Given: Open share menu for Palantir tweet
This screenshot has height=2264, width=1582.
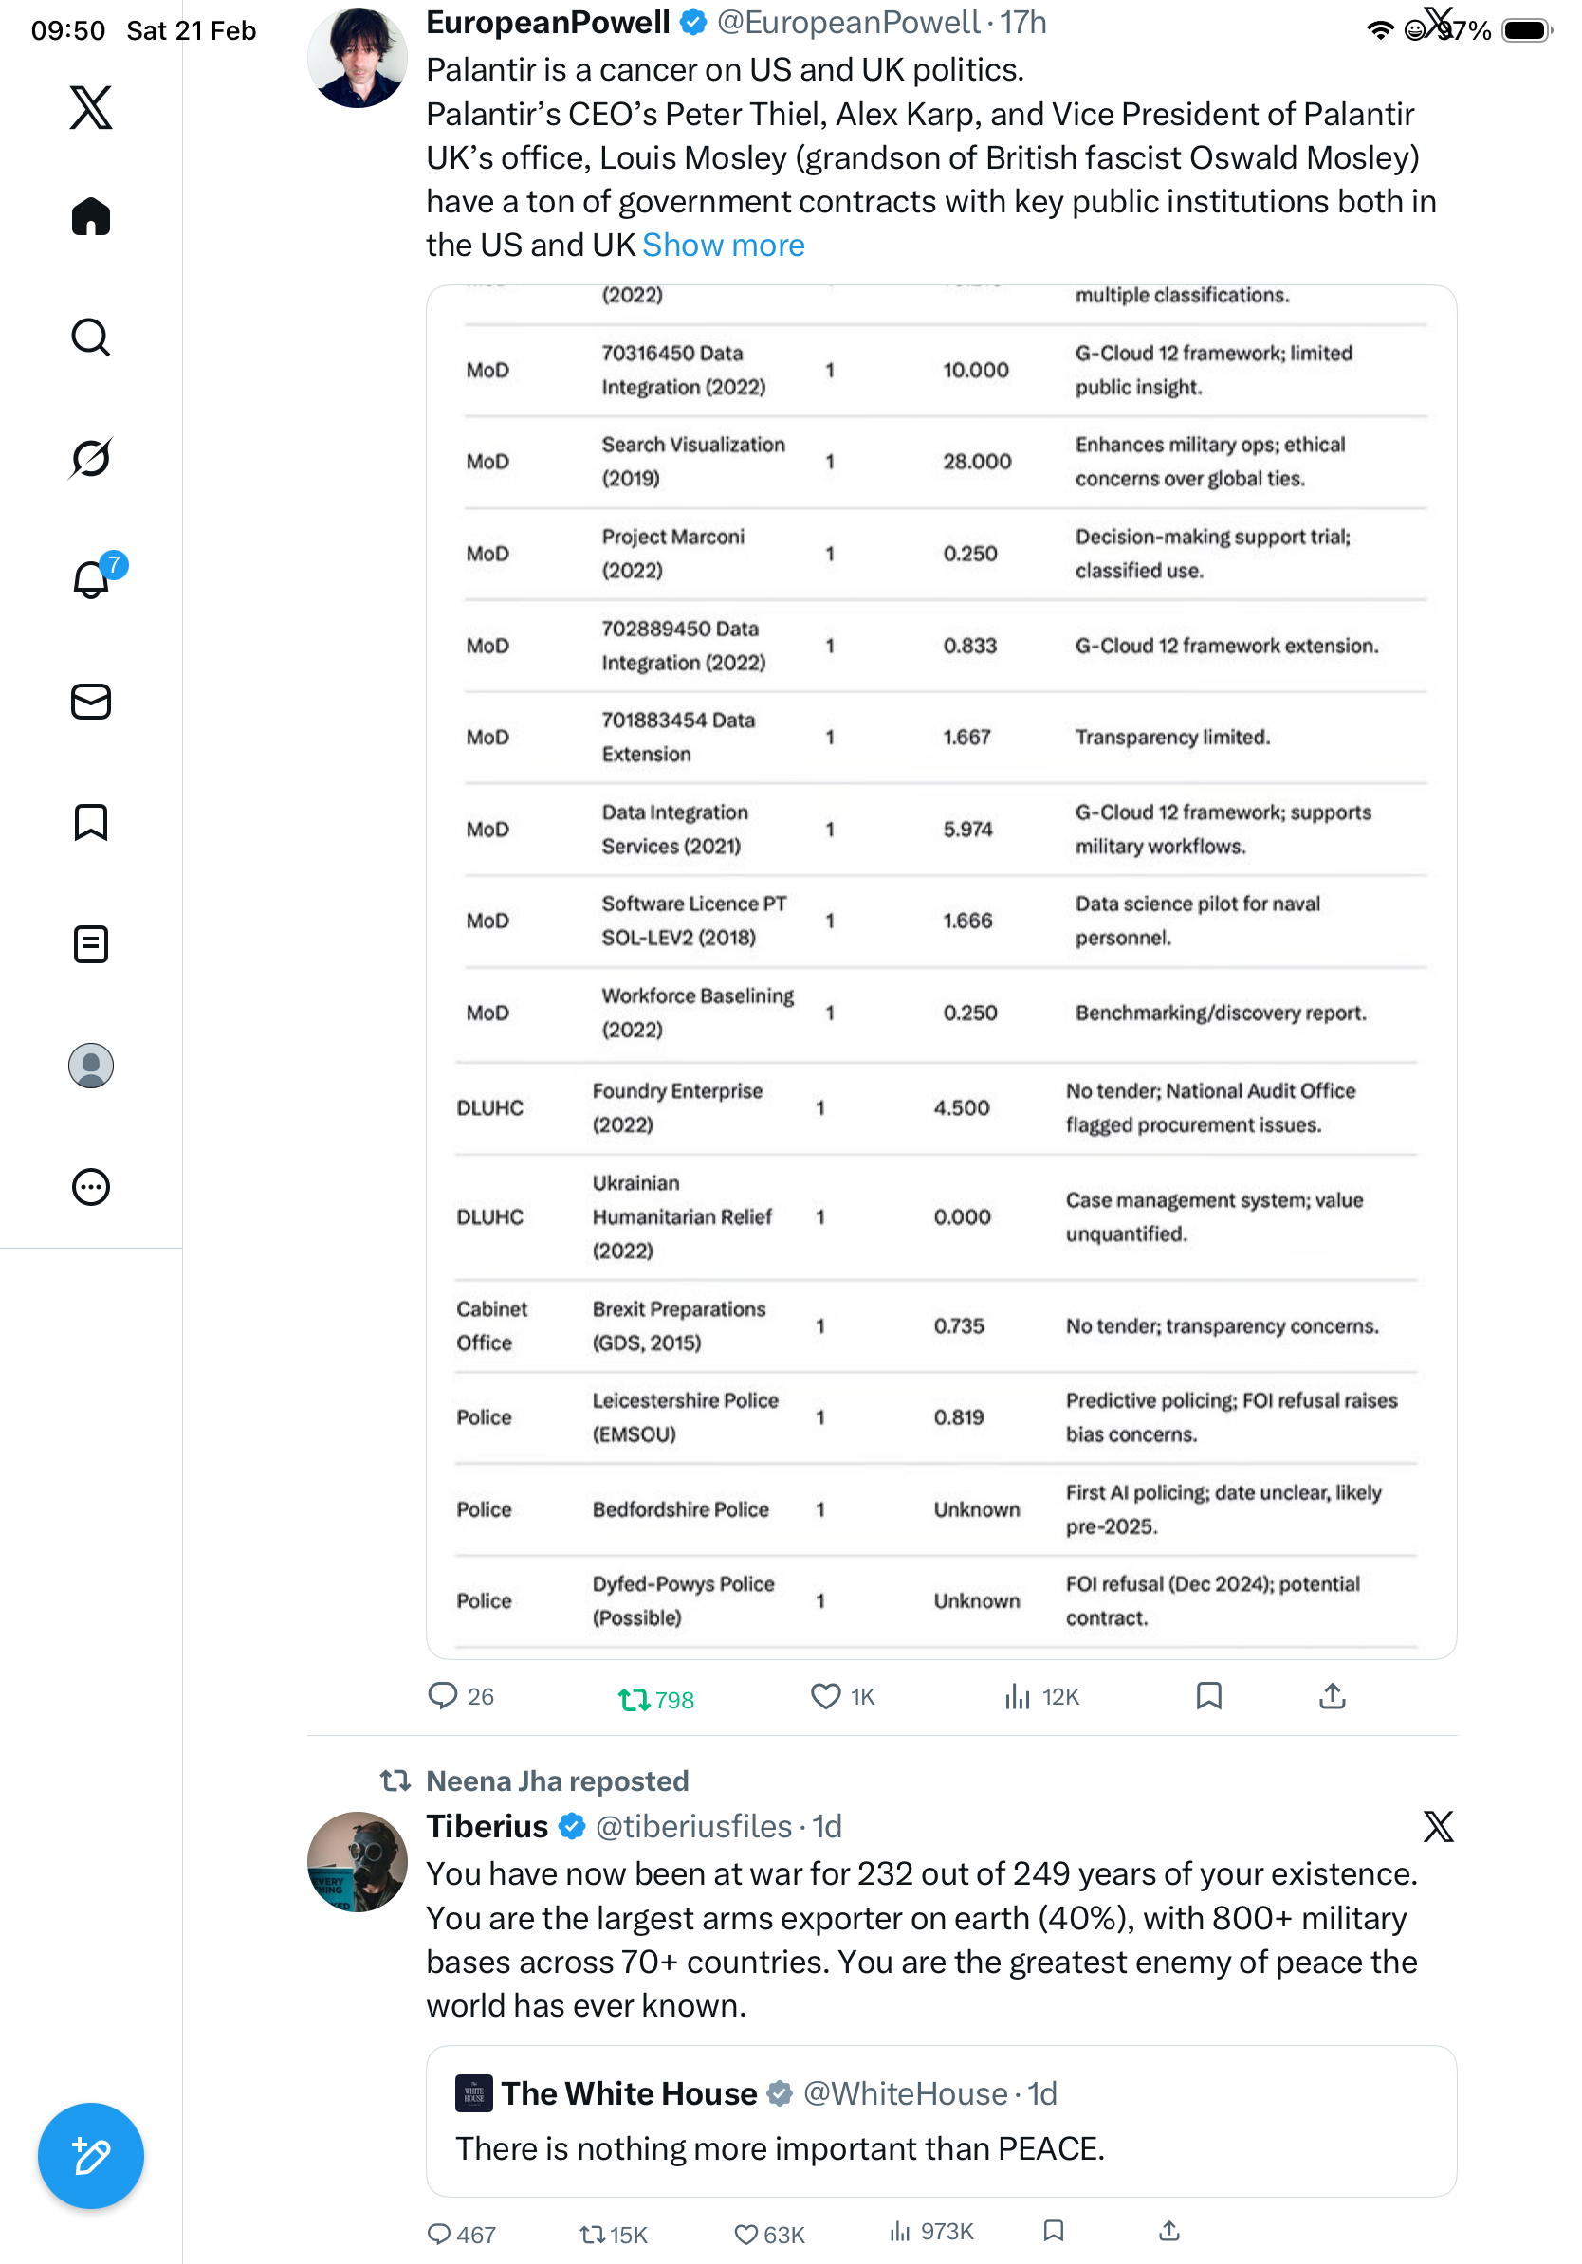Looking at the screenshot, I should tap(1332, 1696).
